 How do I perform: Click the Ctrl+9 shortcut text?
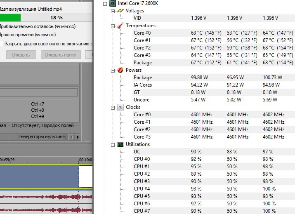[38, 116]
